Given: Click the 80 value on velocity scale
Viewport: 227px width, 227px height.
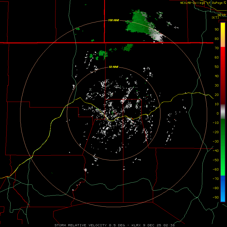Looking at the screenshot, I should pyautogui.click(x=217, y=39).
